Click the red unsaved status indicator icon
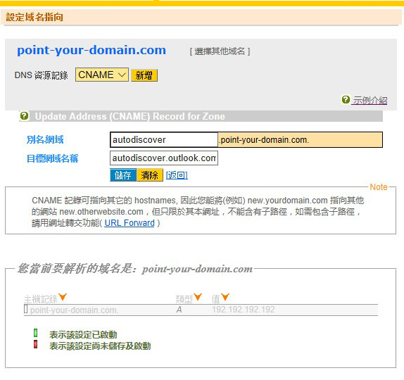Screen dimensions: 404x380 coord(36,344)
